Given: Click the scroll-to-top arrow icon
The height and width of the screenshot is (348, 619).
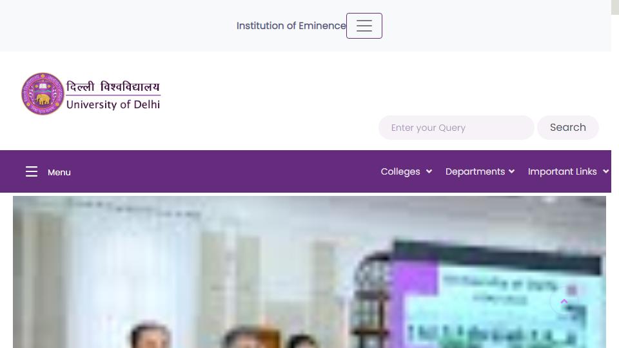Looking at the screenshot, I should [x=564, y=302].
